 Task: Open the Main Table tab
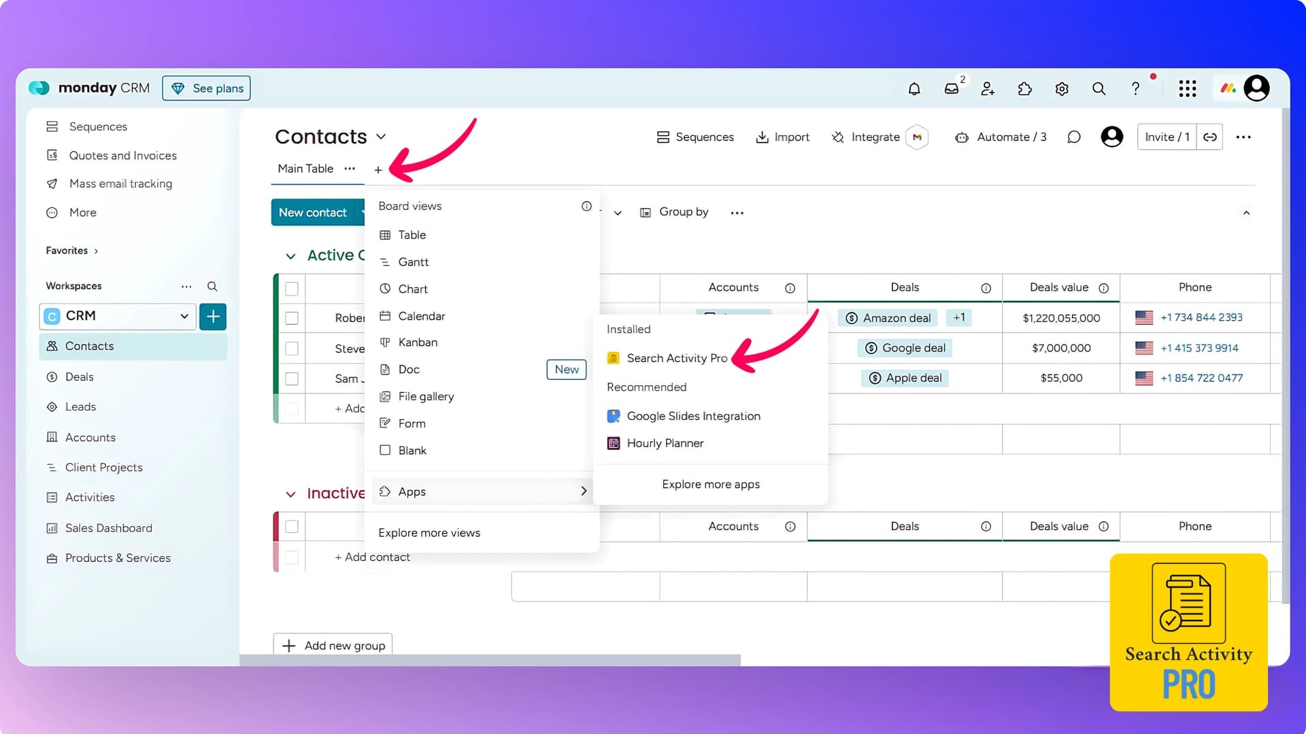305,169
